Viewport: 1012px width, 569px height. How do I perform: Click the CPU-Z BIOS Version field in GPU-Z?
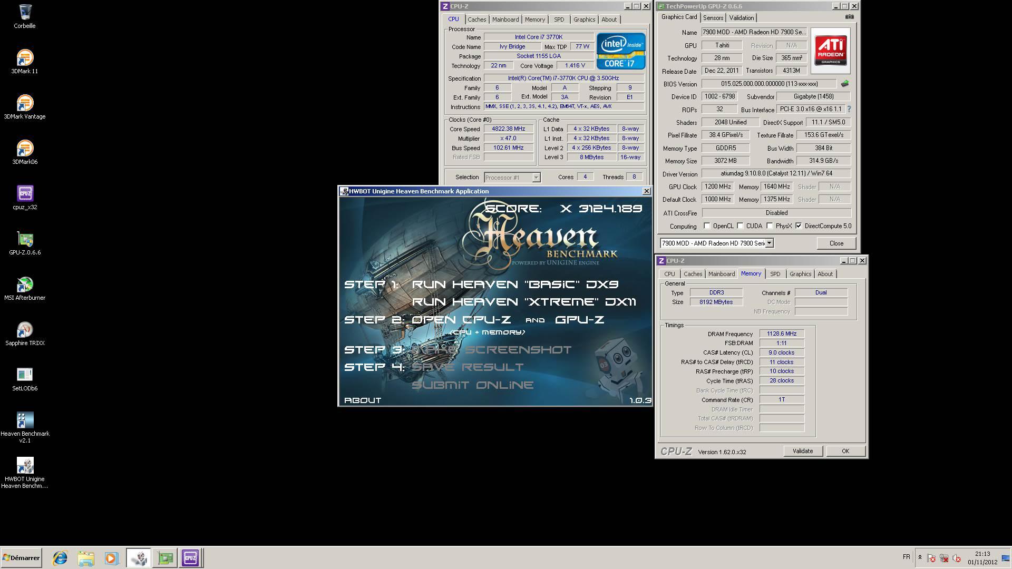pyautogui.click(x=769, y=84)
